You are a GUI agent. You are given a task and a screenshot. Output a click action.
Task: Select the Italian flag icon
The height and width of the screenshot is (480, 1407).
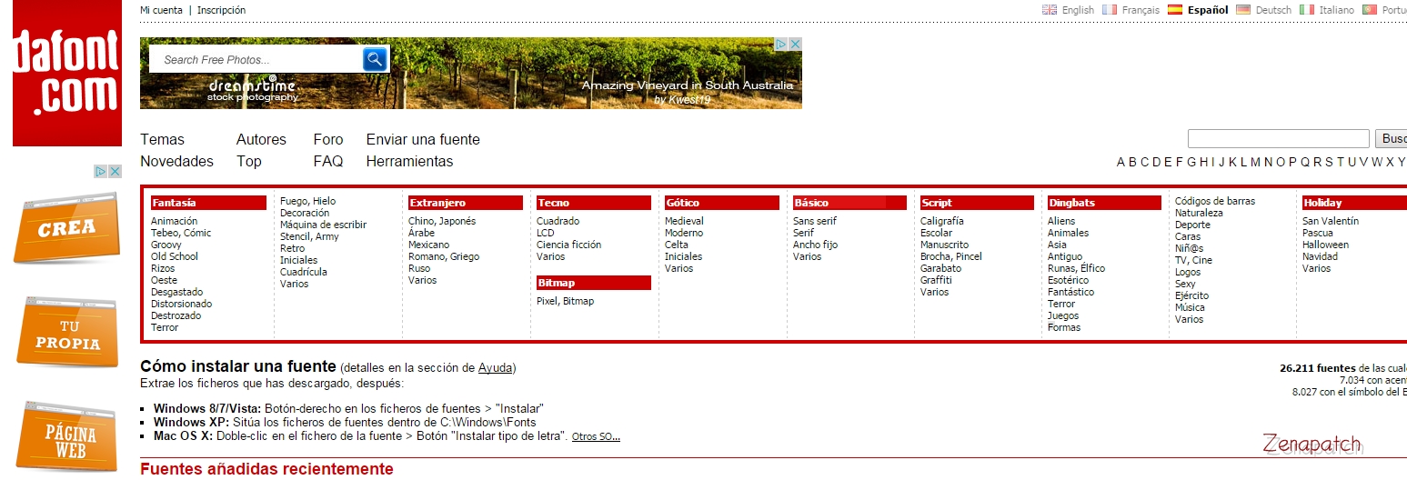(x=1307, y=10)
